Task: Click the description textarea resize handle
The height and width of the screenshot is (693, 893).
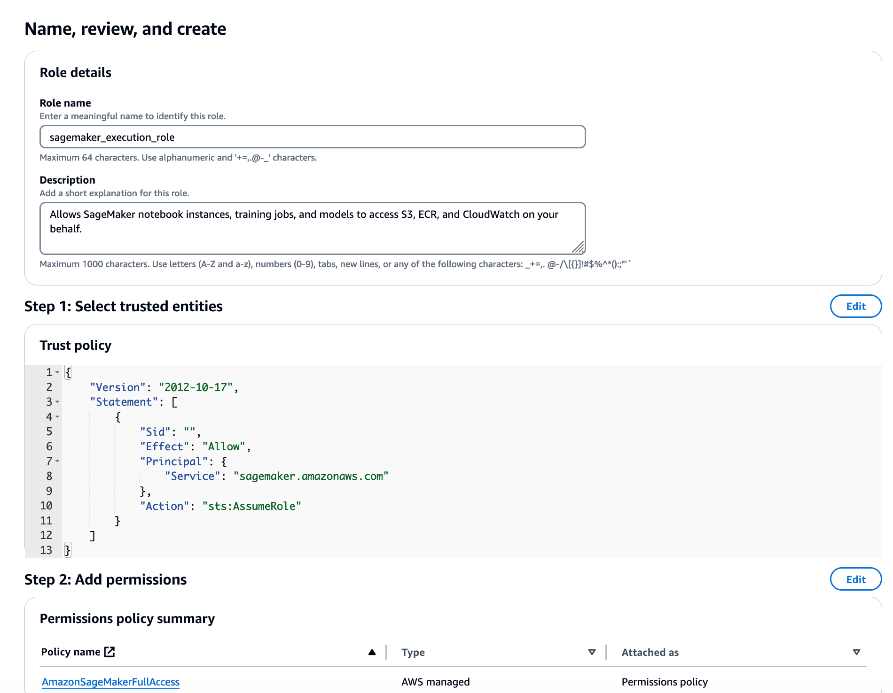Action: tap(579, 247)
